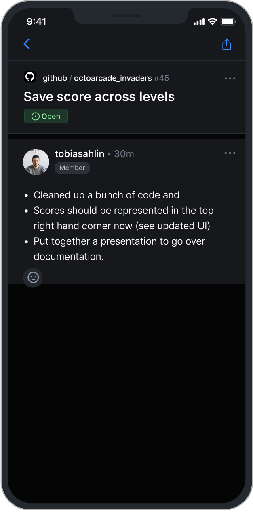
Task: Tap the 'Cleaned up a bunch of code' bullet
Action: pyautogui.click(x=106, y=195)
